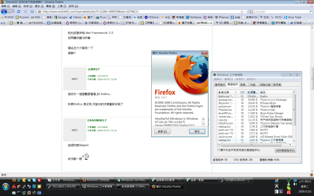Open the Windows Start orb
Viewport: 314px width, 196px height.
[x=5, y=187]
